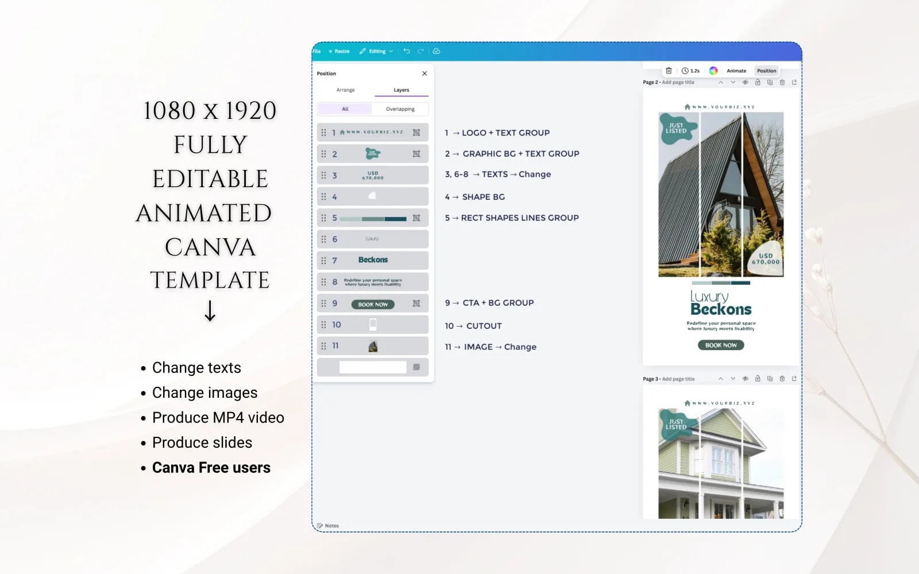This screenshot has height=574, width=919.
Task: Hide Page 3 with the eye icon
Action: point(746,379)
